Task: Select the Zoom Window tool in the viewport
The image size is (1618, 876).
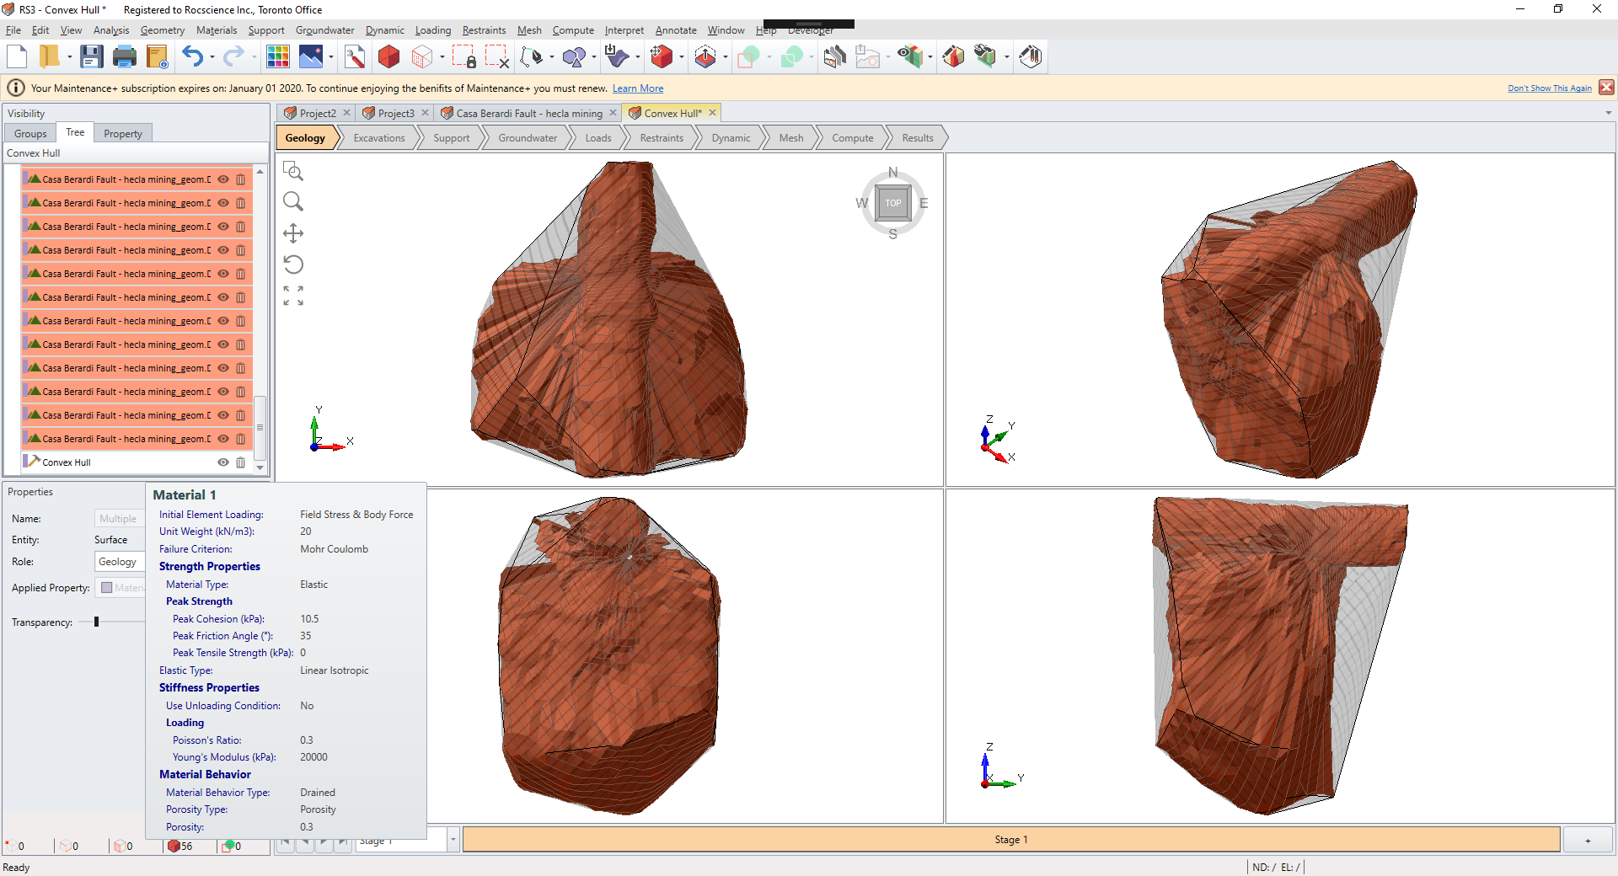Action: pyautogui.click(x=293, y=172)
